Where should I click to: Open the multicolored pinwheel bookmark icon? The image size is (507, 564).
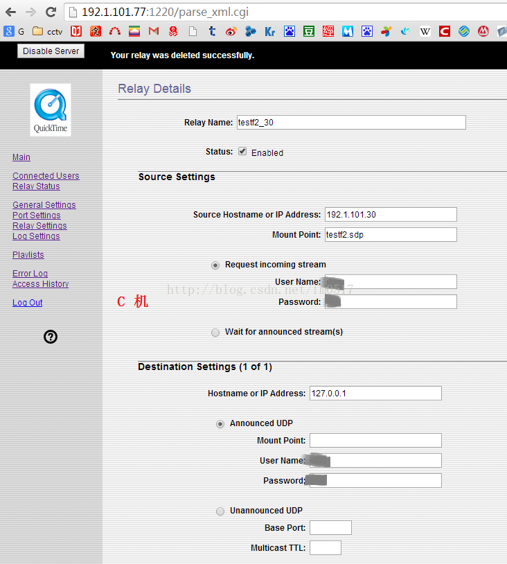pyautogui.click(x=386, y=32)
